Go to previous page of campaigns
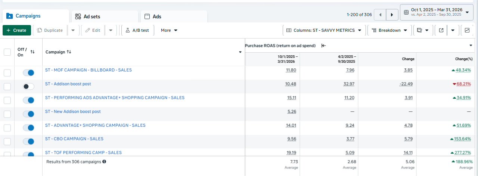The height and width of the screenshot is (176, 478). [380, 15]
